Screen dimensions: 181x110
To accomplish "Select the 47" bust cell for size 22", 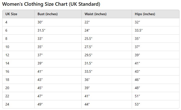I will (58, 96).
